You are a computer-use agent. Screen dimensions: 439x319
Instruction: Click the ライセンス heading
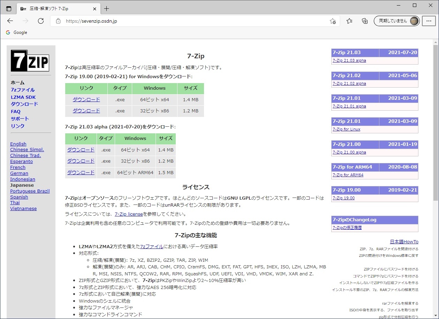click(196, 187)
